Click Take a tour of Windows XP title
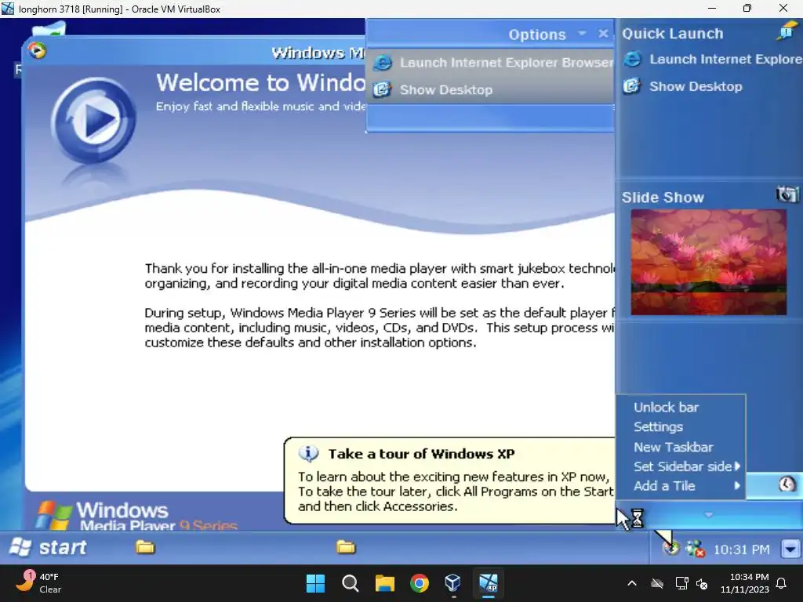The height and width of the screenshot is (602, 803). click(x=421, y=454)
